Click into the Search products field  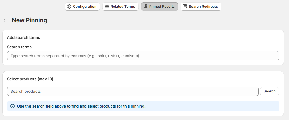tap(133, 91)
